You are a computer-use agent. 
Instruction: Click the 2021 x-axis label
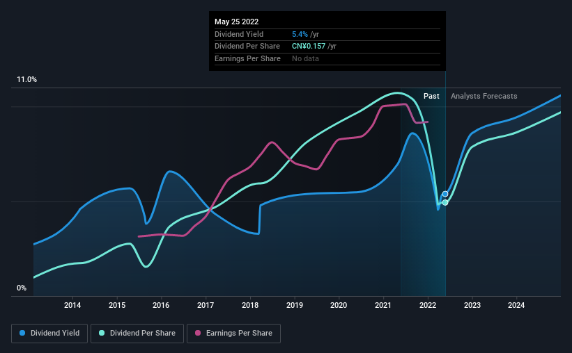[x=383, y=305]
